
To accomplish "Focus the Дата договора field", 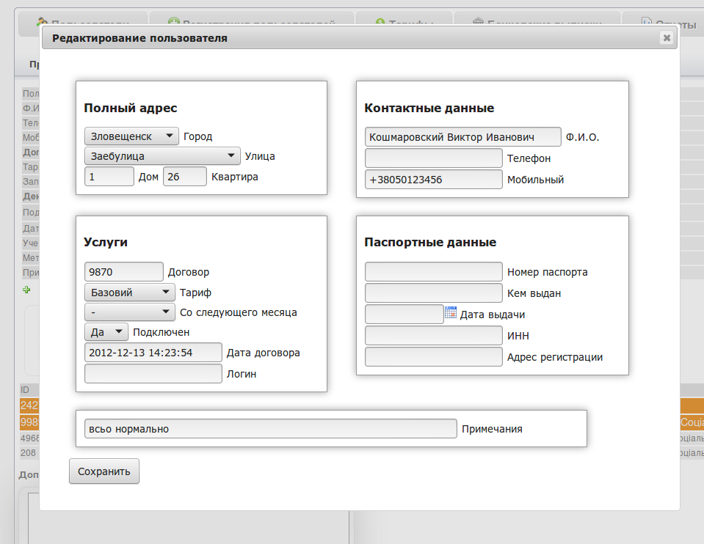I will tap(153, 353).
